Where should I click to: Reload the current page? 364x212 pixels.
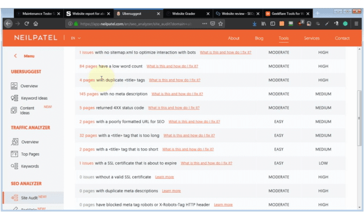(x=26, y=24)
